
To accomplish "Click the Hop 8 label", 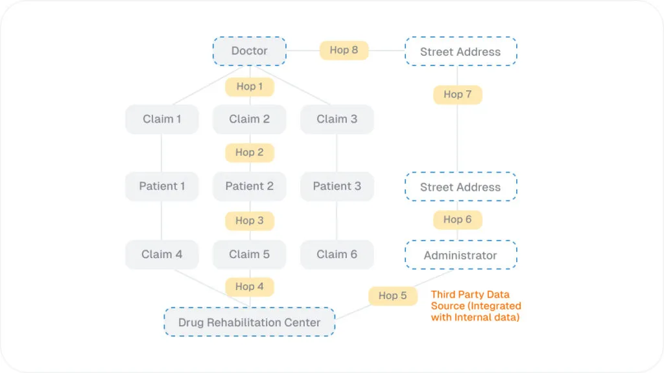I will [344, 50].
